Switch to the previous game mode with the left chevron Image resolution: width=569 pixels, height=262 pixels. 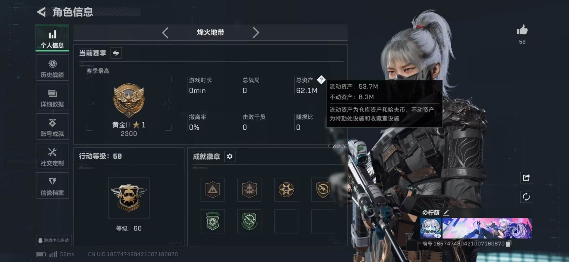click(165, 33)
